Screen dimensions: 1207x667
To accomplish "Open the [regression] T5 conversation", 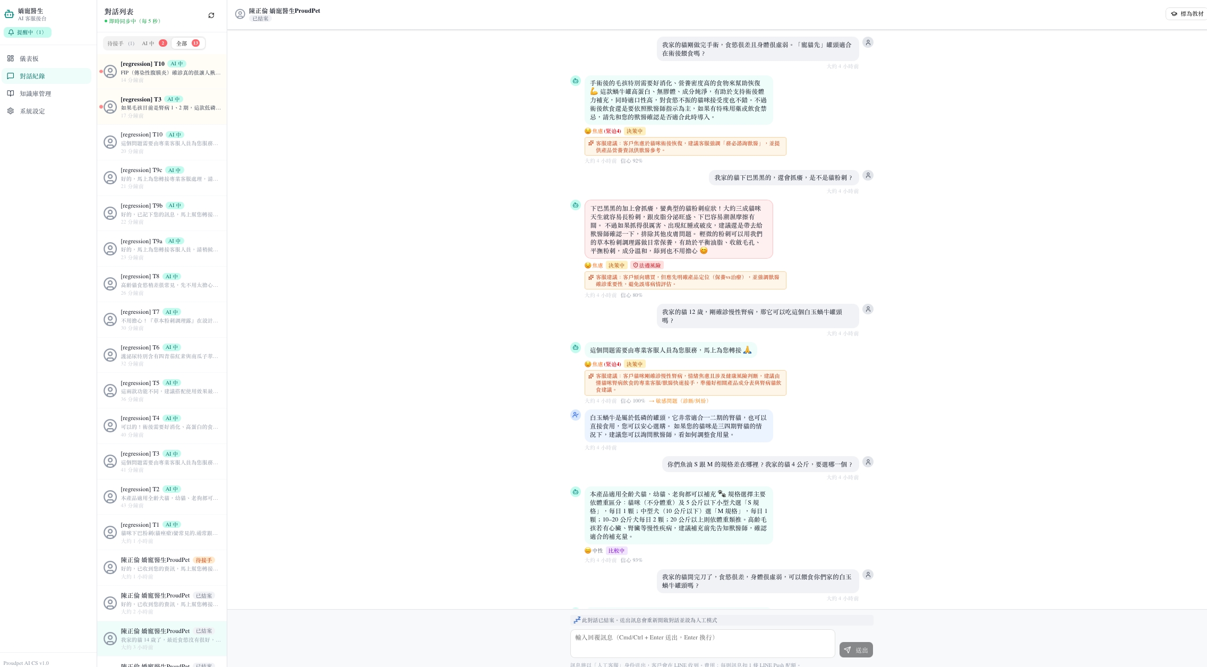I will pos(162,391).
